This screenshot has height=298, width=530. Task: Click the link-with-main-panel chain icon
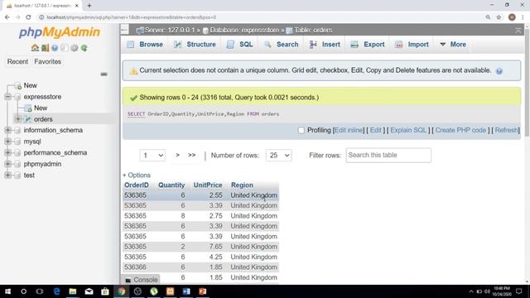pos(104,74)
